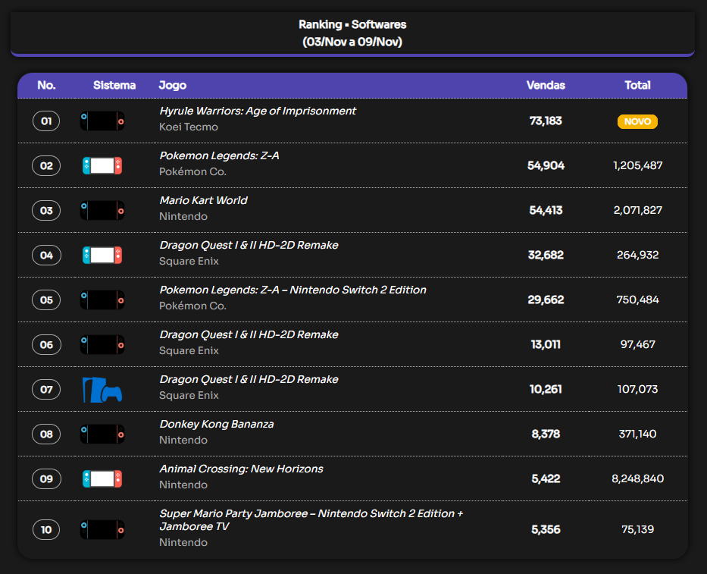Click the rank 07 number badge
707x574 pixels.
pos(46,389)
